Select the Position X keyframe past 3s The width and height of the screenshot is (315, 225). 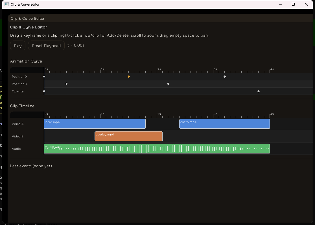coord(225,77)
